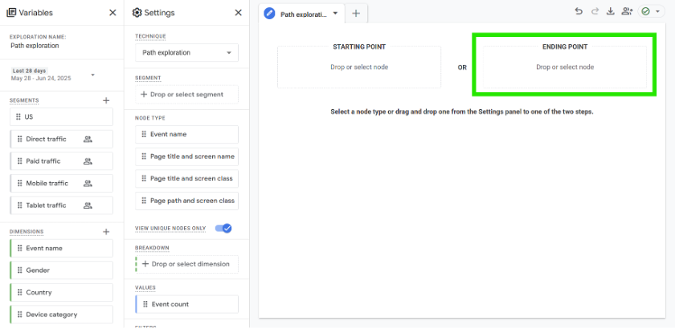Select the US segment
Viewport: 675px width, 329px height.
(62, 116)
